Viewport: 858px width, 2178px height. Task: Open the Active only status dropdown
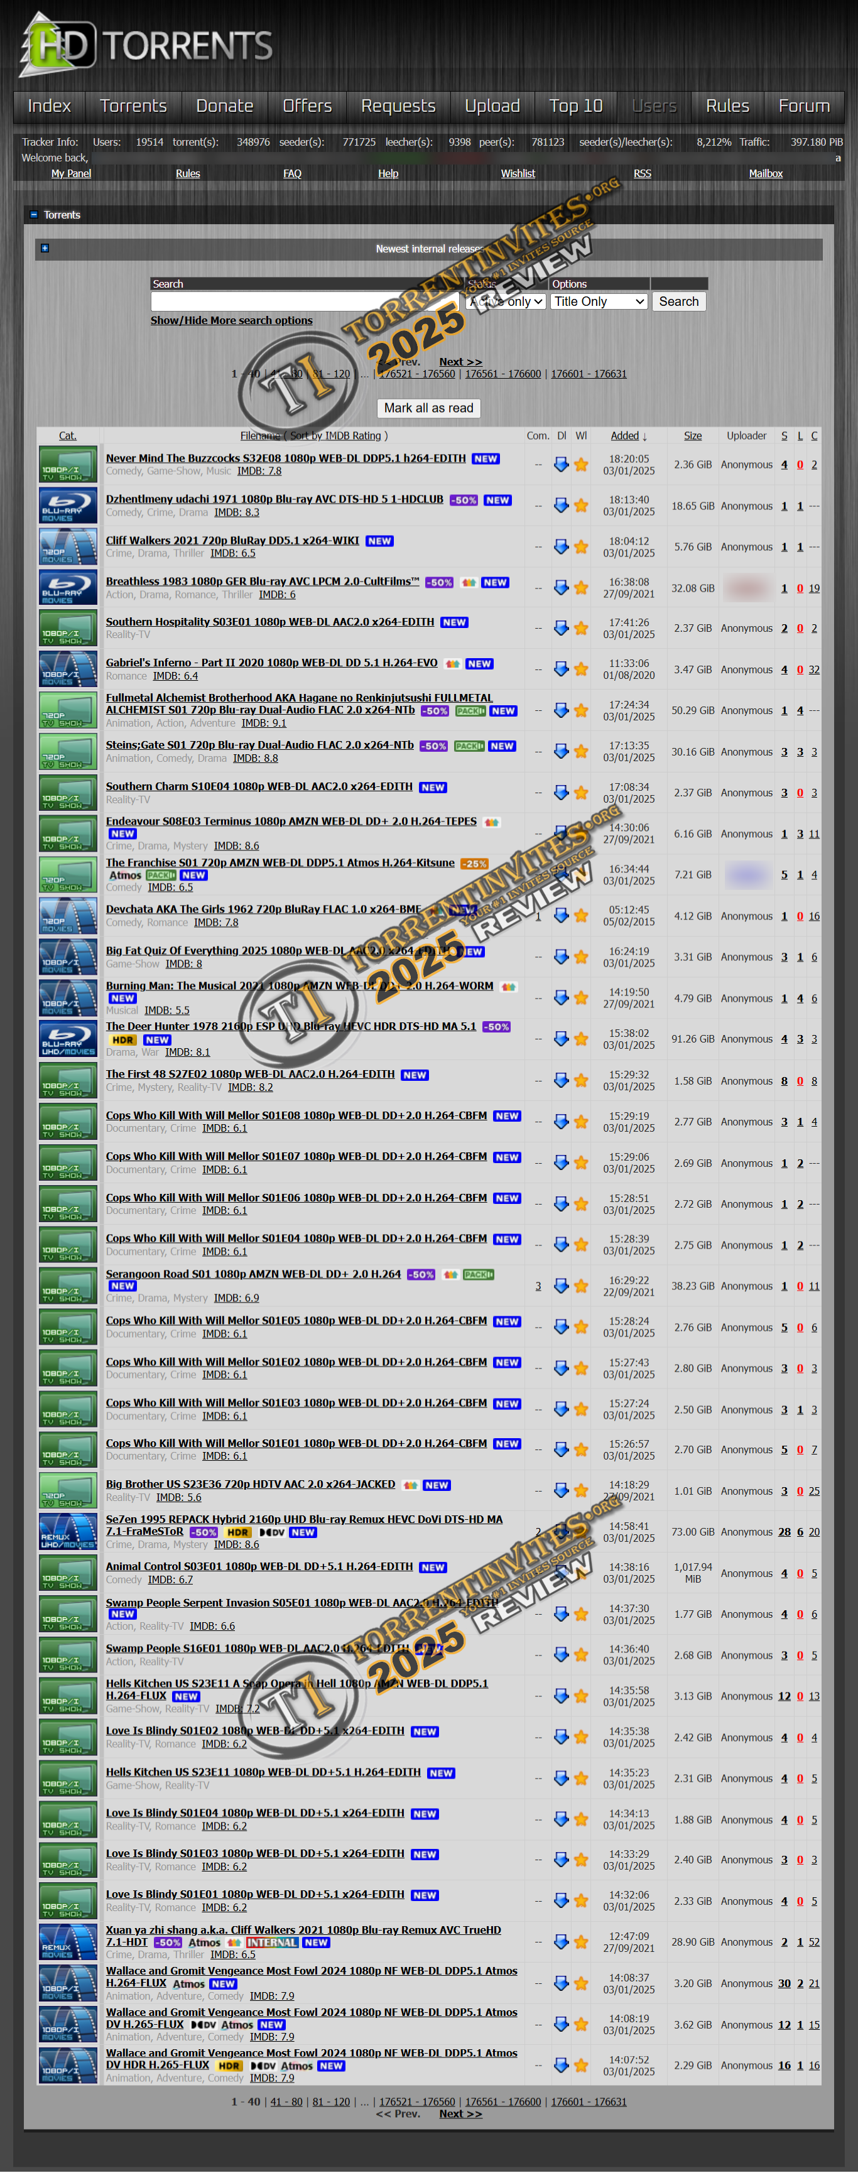coord(506,302)
